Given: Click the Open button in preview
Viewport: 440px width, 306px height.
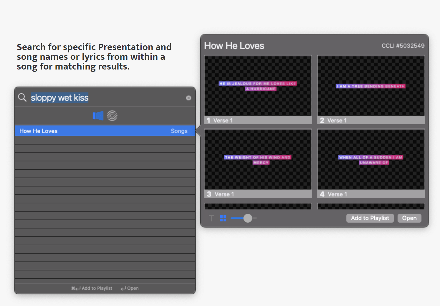Looking at the screenshot, I should tap(409, 218).
